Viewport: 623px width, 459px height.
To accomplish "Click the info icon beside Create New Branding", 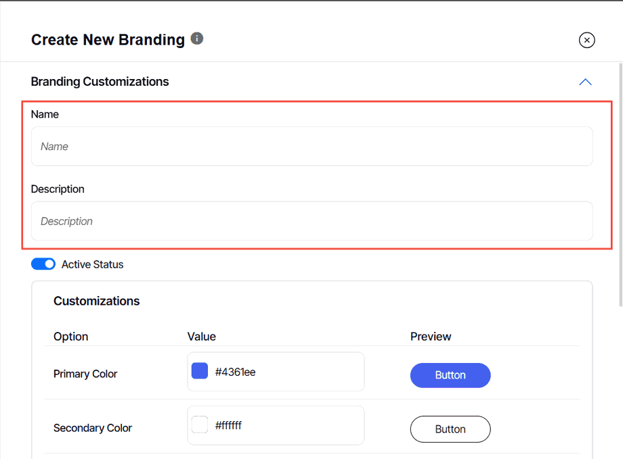I will [197, 39].
